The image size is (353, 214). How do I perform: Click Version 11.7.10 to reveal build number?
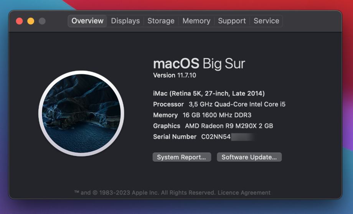pos(175,75)
